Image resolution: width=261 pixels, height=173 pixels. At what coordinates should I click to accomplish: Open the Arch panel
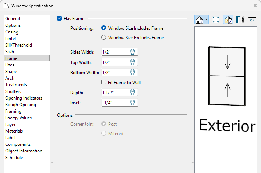click(27, 78)
